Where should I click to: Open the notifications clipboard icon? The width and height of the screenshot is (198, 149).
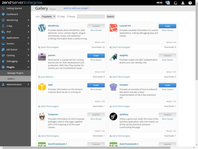[168, 3]
